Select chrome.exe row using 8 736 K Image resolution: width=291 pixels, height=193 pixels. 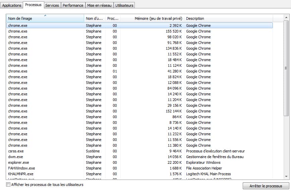[x=139, y=123]
